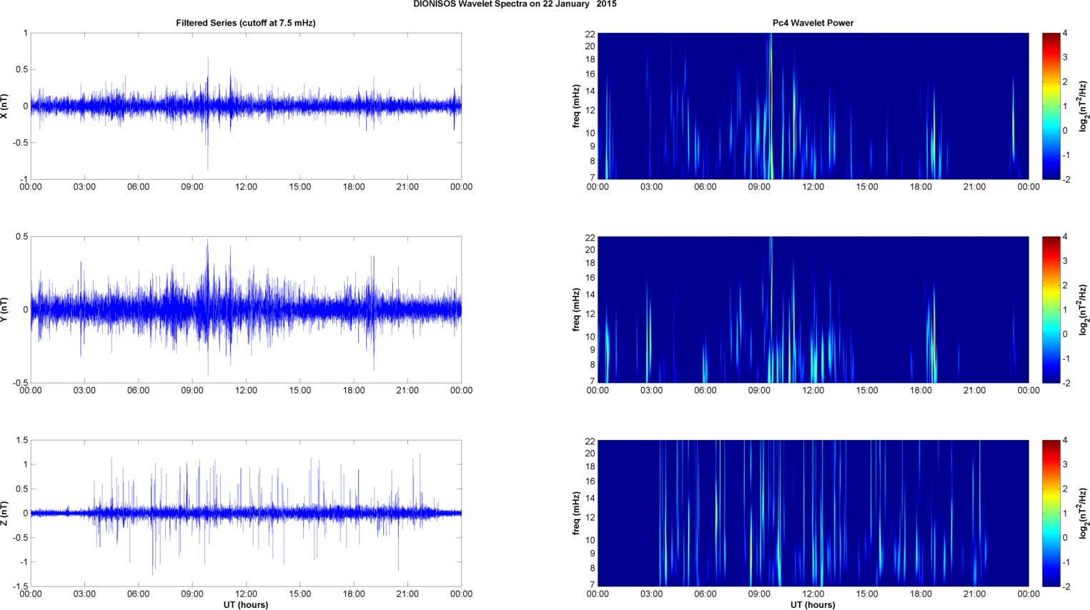Click the -0.5 tick on the Y axis
Screen dimensions: 1090x610
click(21, 383)
